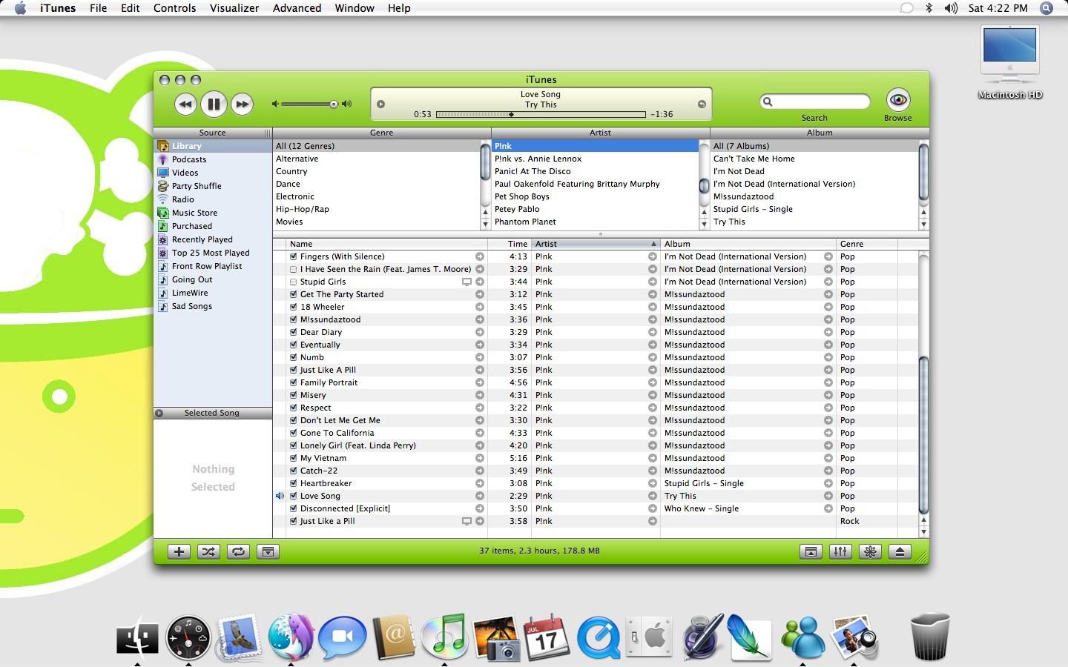
Task: Open the Trash in the Dock
Action: tap(930, 637)
